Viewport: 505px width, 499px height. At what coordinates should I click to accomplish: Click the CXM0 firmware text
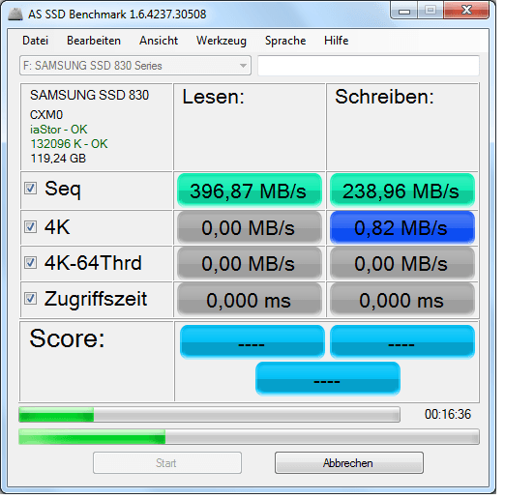(46, 115)
